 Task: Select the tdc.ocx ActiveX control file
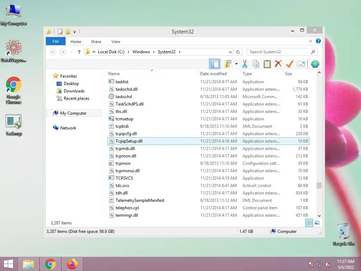click(208, 185)
